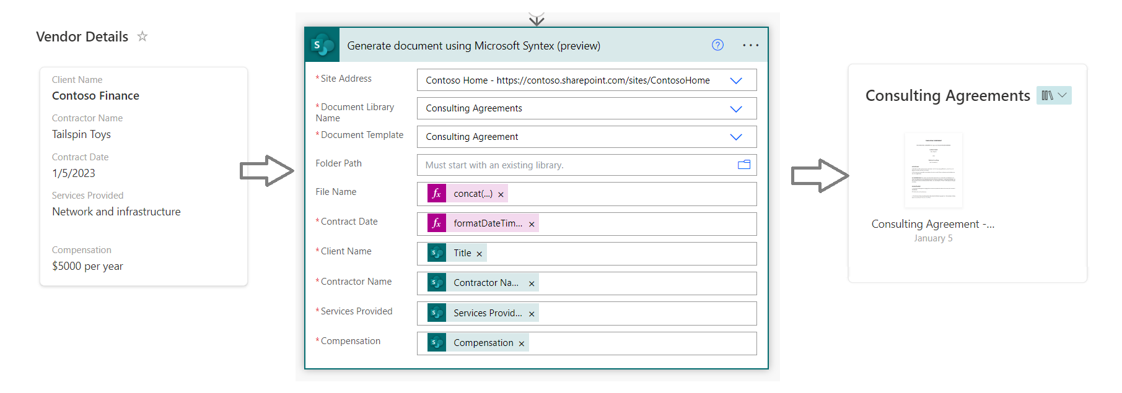Remove the Services Provided dynamic token
Screen dimensions: 1122x393
[x=532, y=314]
